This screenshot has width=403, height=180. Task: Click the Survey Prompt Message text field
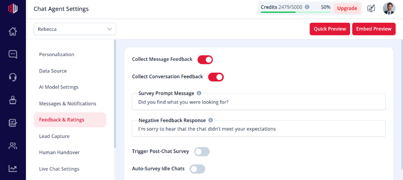[259, 102]
